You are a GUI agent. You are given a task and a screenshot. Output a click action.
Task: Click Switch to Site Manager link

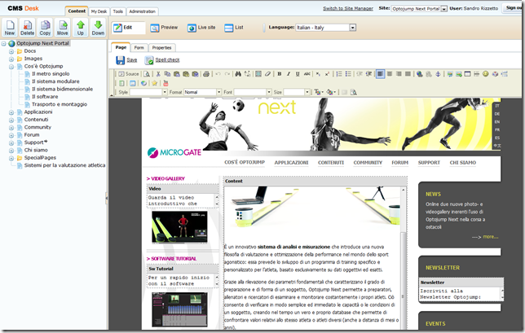click(x=348, y=8)
